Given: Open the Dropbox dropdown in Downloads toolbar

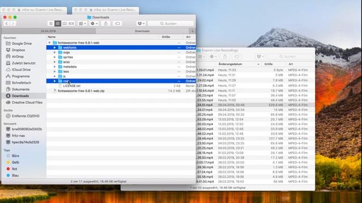Looking at the screenshot, I should click(x=141, y=24).
